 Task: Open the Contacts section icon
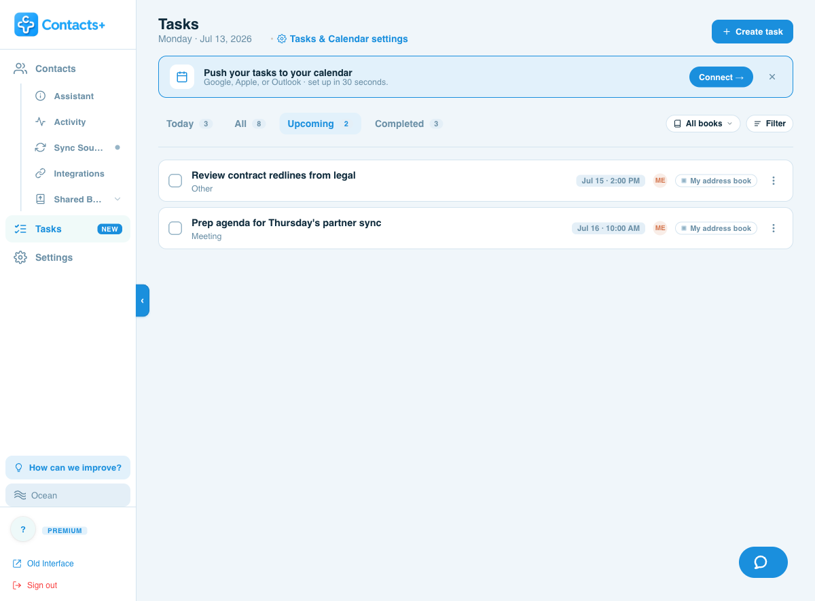point(20,69)
